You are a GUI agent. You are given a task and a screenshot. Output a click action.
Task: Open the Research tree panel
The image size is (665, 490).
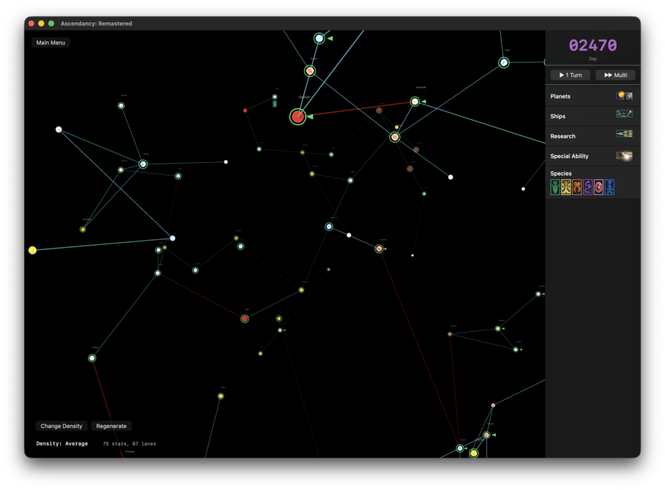coord(592,136)
